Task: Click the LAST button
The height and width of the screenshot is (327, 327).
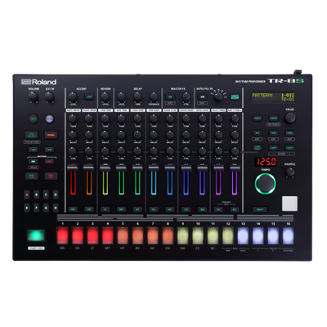Action: 34,150
